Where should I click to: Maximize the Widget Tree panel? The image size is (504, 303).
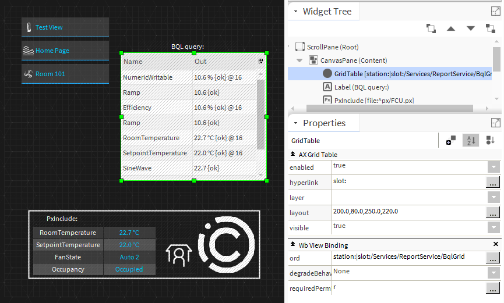point(495,11)
